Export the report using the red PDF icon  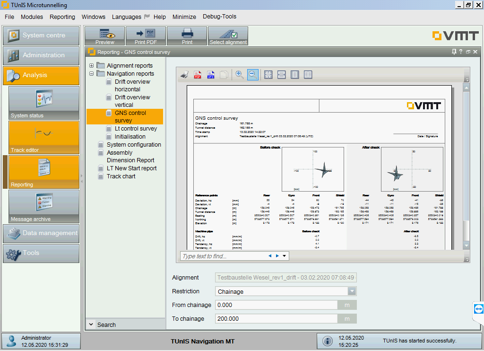pyautogui.click(x=198, y=75)
